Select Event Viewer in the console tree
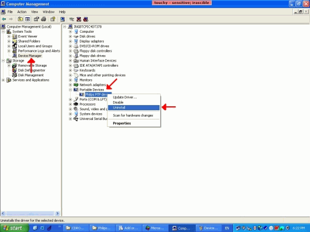 click(x=28, y=36)
